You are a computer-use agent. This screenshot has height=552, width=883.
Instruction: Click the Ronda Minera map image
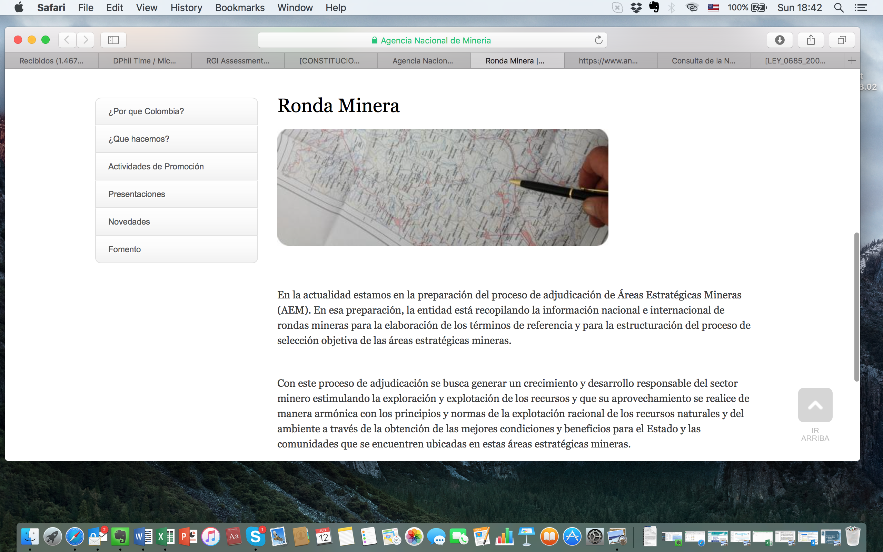(443, 187)
